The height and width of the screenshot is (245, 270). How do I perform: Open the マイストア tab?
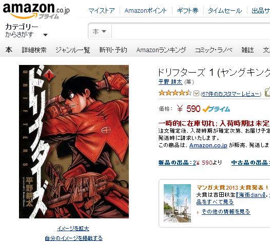102,11
